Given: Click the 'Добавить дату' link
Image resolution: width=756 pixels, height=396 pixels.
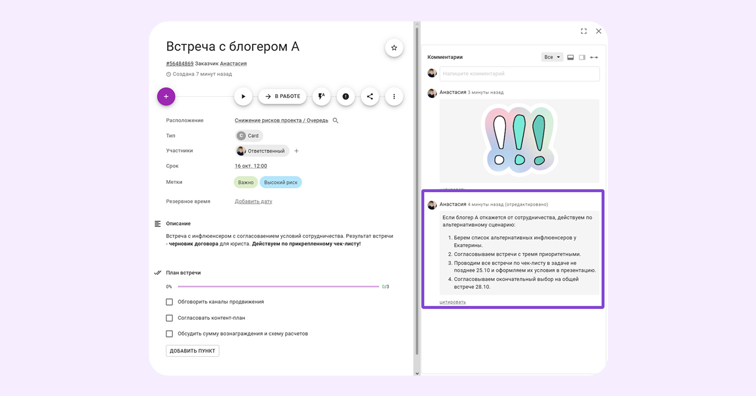Looking at the screenshot, I should pos(253,201).
